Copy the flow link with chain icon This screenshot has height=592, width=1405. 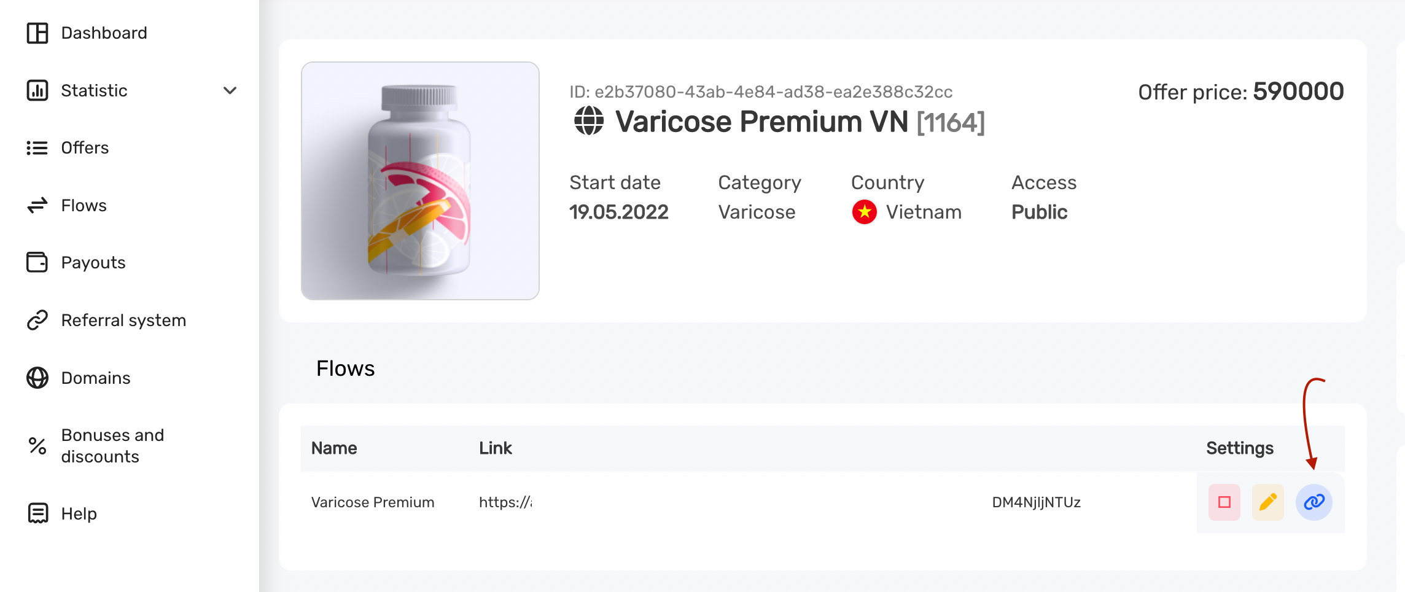pos(1314,502)
